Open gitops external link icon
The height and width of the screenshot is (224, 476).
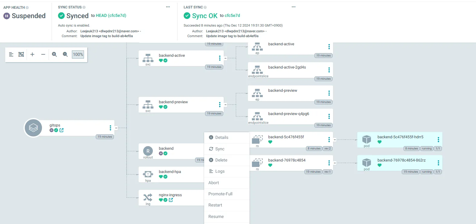click(x=62, y=130)
